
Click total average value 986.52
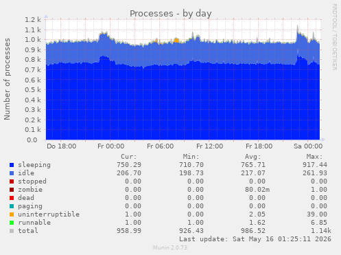click(x=253, y=231)
